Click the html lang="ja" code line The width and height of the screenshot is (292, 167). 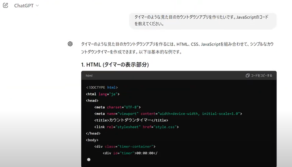103,94
